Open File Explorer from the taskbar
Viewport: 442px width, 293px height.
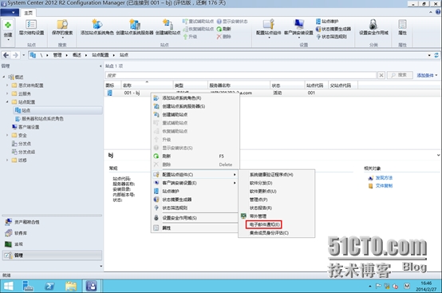click(x=71, y=287)
